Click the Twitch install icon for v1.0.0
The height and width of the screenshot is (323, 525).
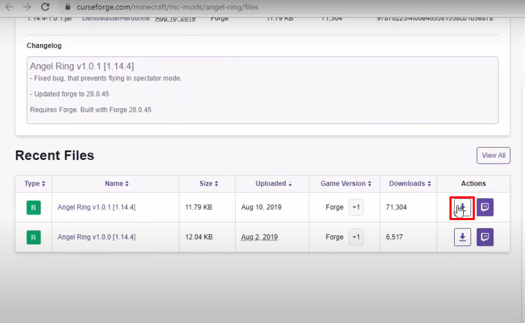pos(485,237)
